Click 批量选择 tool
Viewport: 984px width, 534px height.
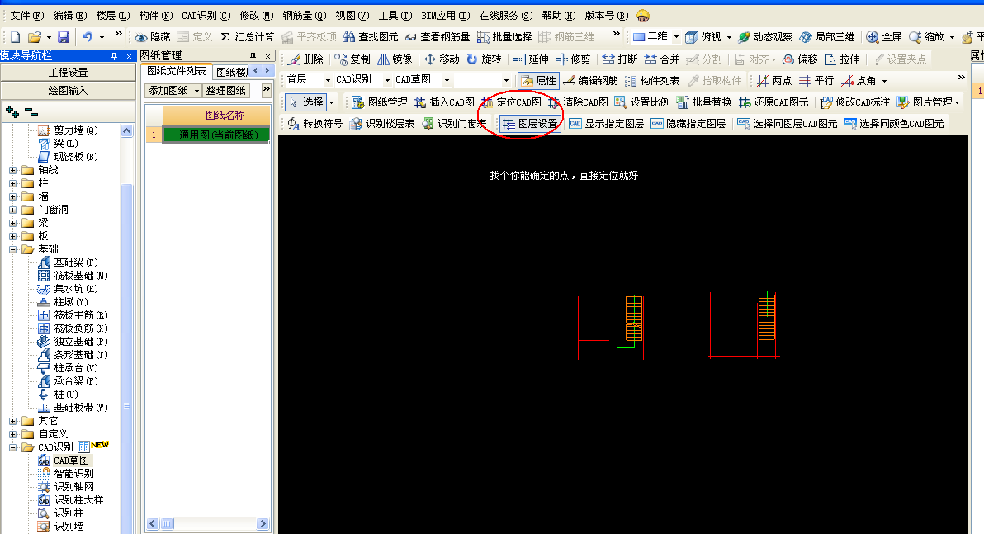(504, 37)
